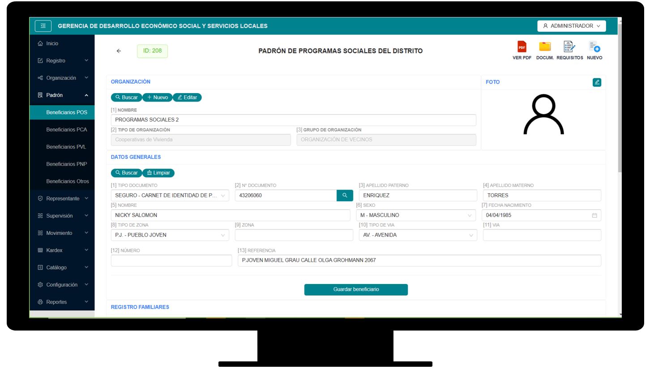Open the REQUISITOS checklist icon
This screenshot has height=369, width=654.
click(x=569, y=47)
